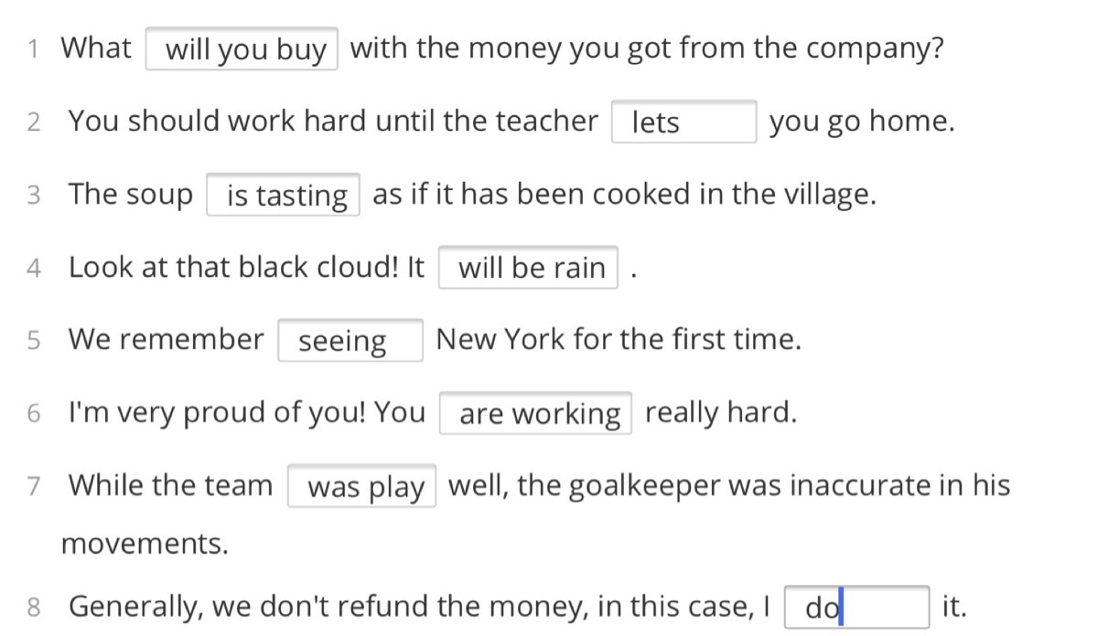Click the 'are working' answer blank
The height and width of the screenshot is (636, 1098).
(535, 413)
